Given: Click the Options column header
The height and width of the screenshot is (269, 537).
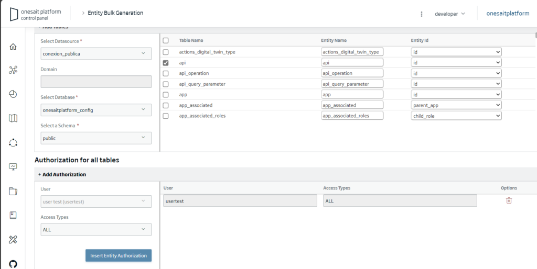Looking at the screenshot, I should click(x=509, y=188).
